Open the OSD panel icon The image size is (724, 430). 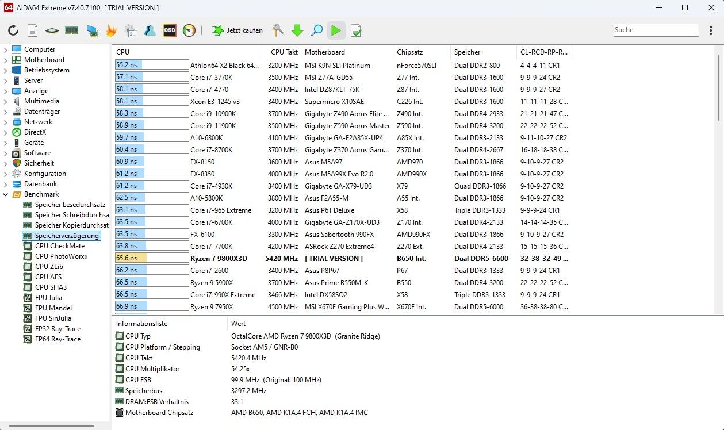(x=170, y=30)
